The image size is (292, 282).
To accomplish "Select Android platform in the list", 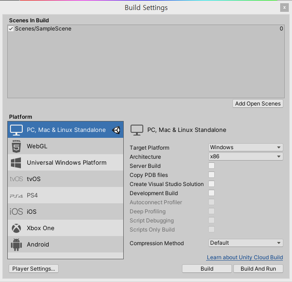I will pos(65,245).
